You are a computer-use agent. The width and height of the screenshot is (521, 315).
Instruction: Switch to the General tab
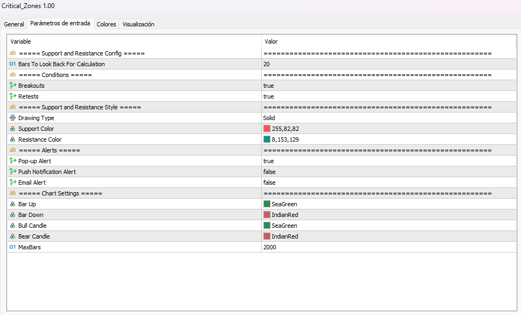coord(13,24)
